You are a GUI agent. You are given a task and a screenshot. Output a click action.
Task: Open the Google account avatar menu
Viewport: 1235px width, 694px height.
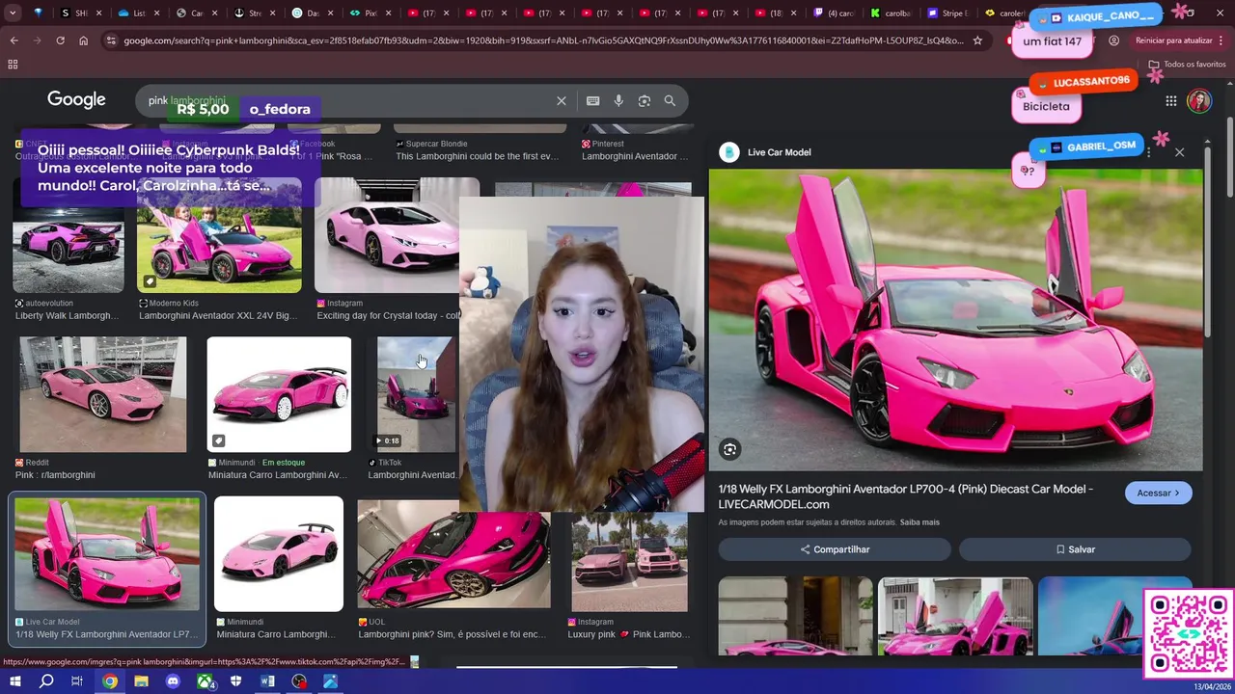1199,101
